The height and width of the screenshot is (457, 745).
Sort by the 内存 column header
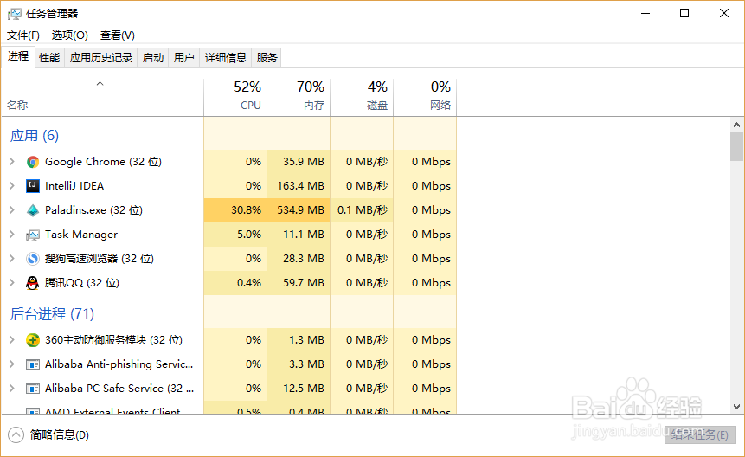(299, 98)
